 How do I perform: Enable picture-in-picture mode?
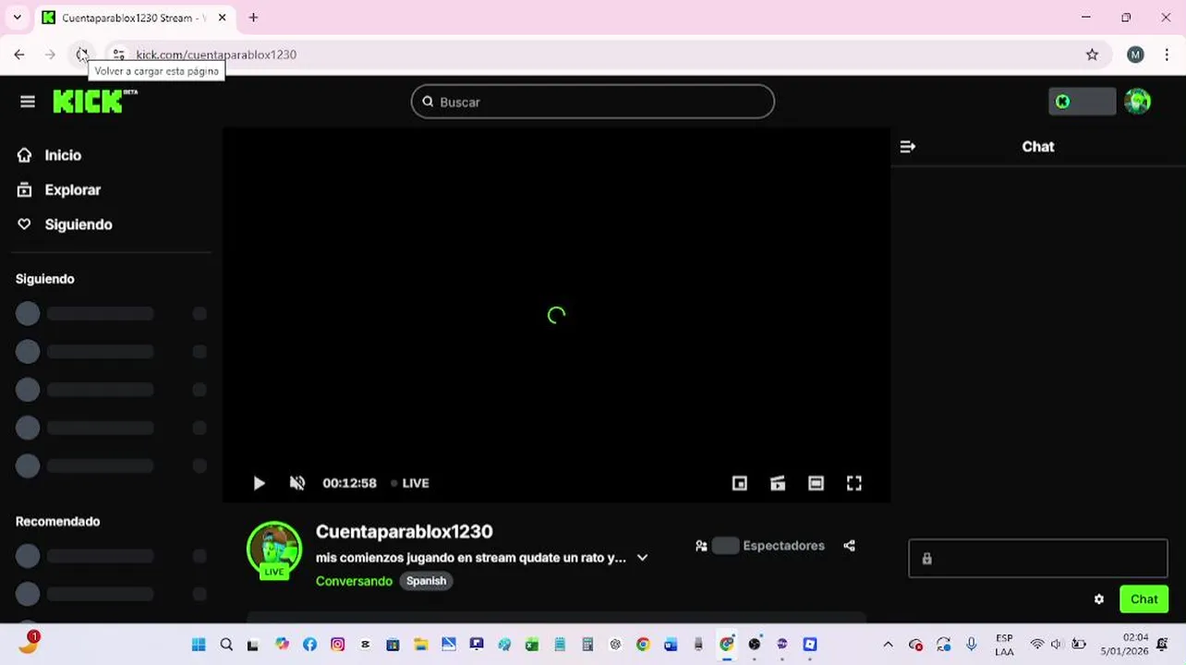740,483
